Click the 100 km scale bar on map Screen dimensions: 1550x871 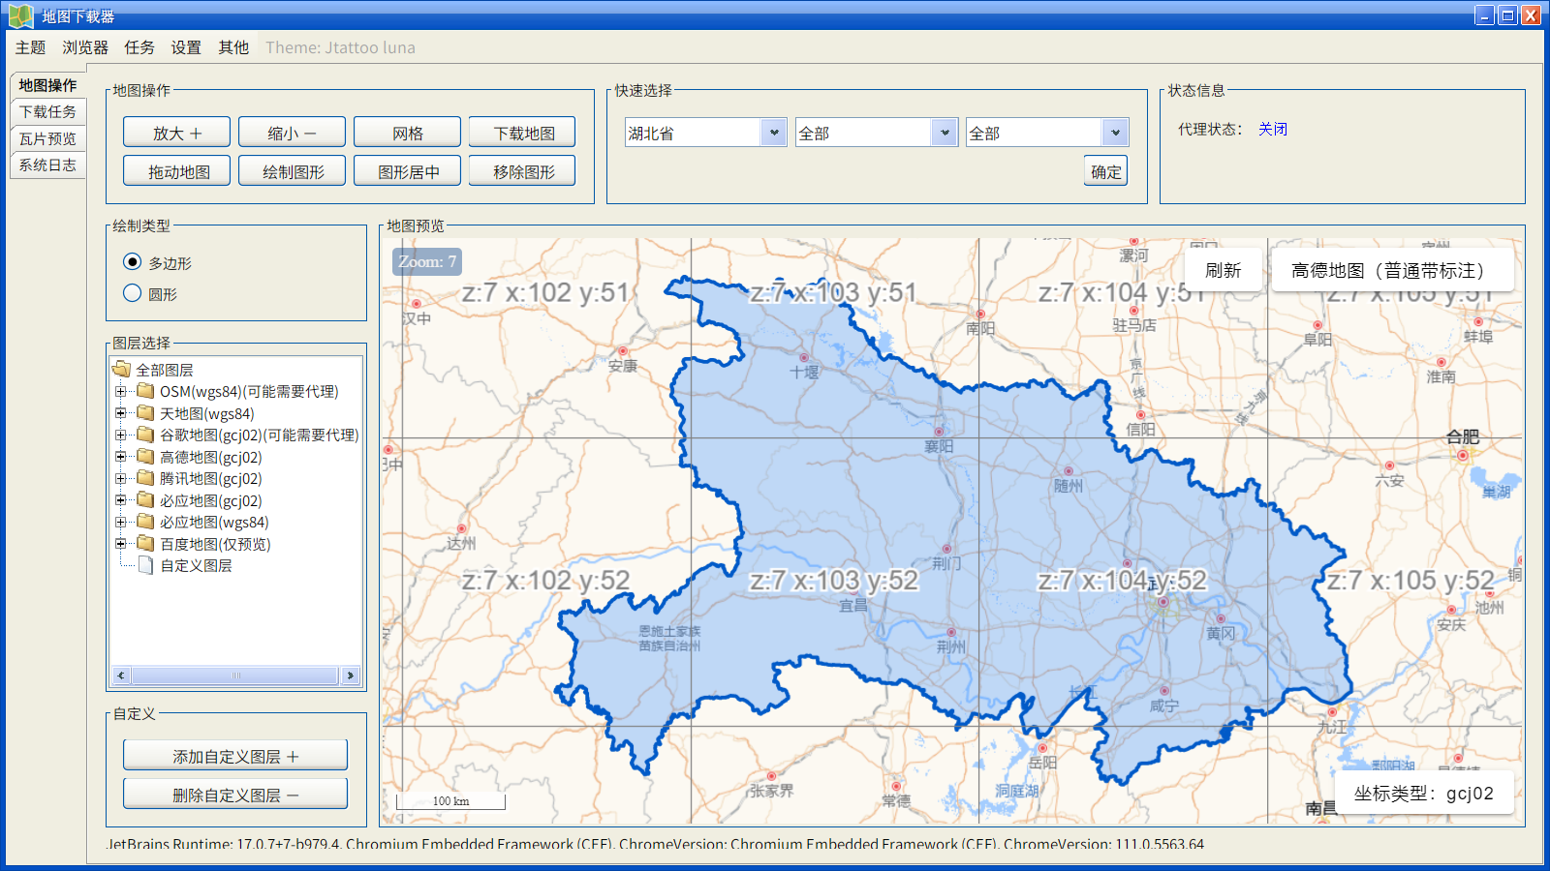450,801
